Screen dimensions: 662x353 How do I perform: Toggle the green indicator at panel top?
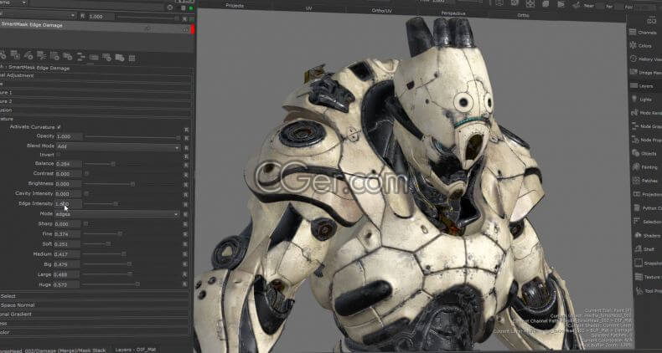[191, 8]
